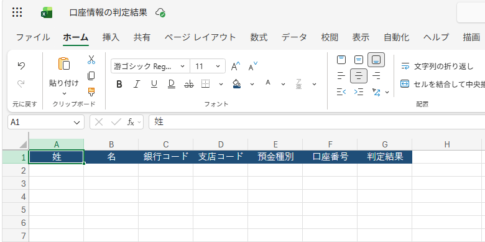The image size is (485, 242).
Task: Select all cells with corner triangle
Action: point(22,144)
